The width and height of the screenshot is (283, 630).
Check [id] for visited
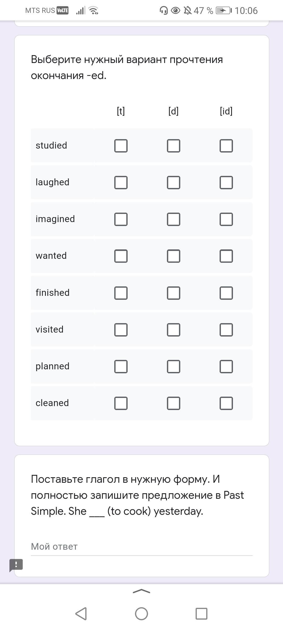(x=226, y=330)
